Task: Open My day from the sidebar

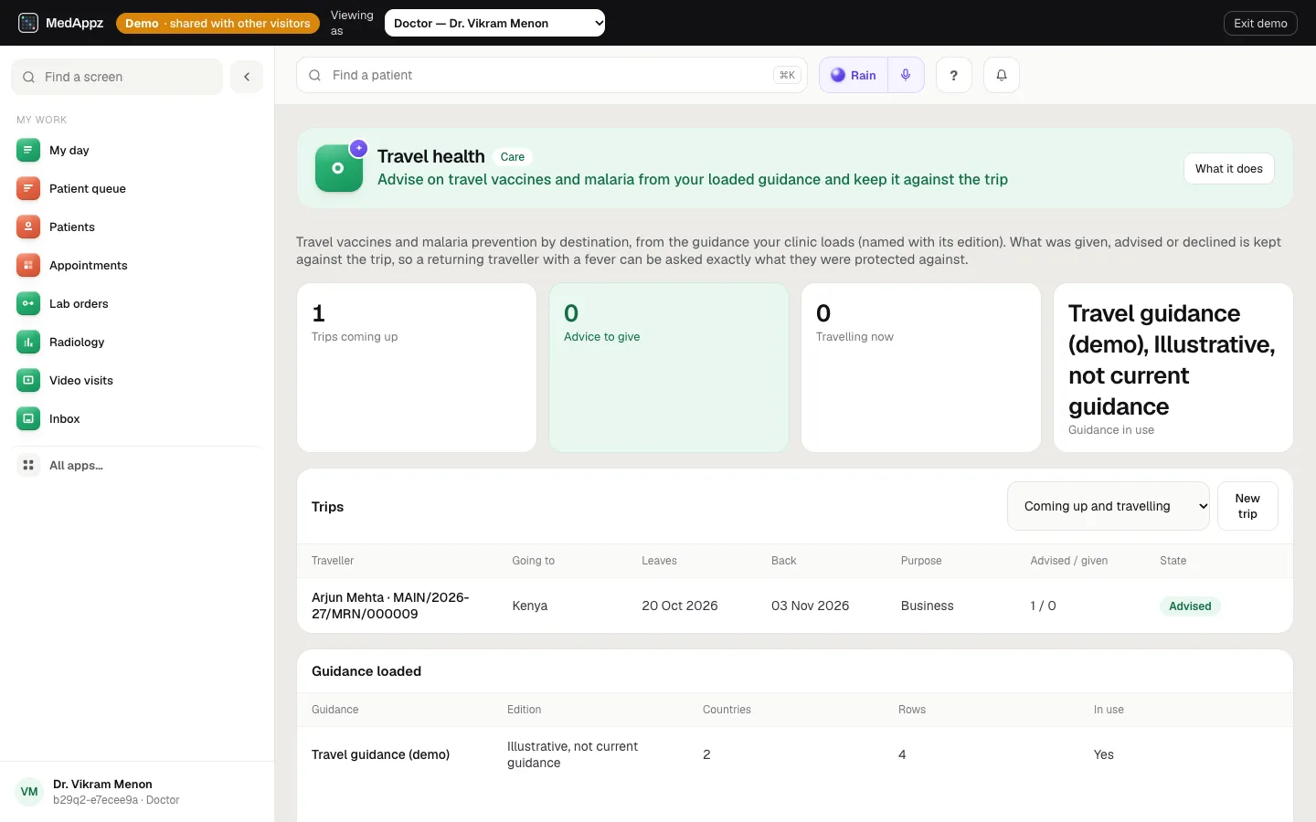Action: (137, 150)
